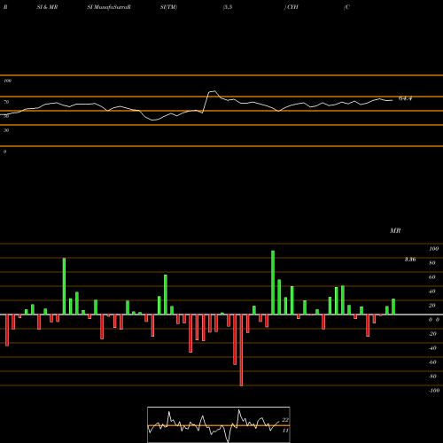
Task: Click the MR value label 3.36
Action: tap(410, 260)
